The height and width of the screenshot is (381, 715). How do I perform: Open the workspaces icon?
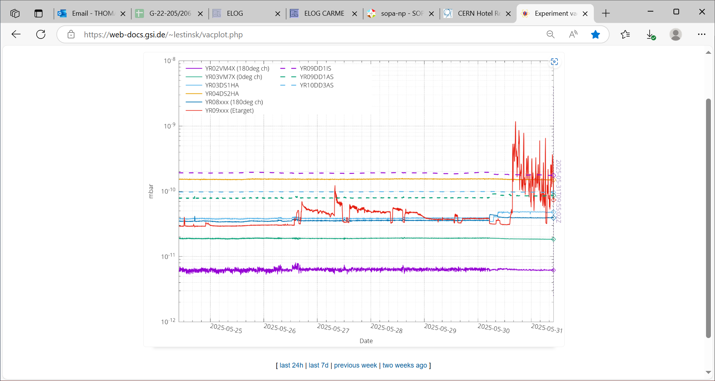click(x=15, y=14)
